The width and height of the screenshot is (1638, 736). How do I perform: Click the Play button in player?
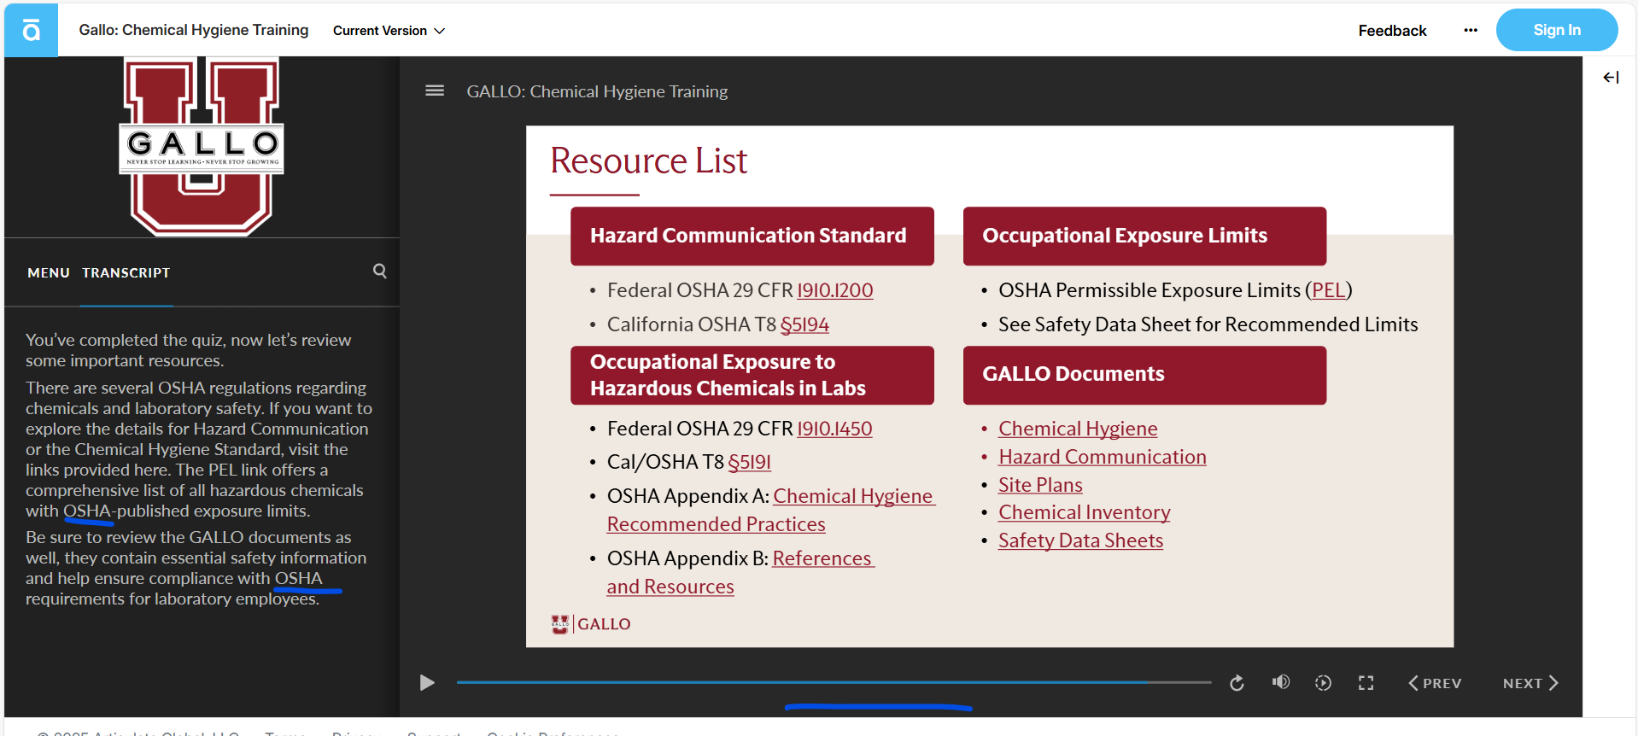[427, 683]
